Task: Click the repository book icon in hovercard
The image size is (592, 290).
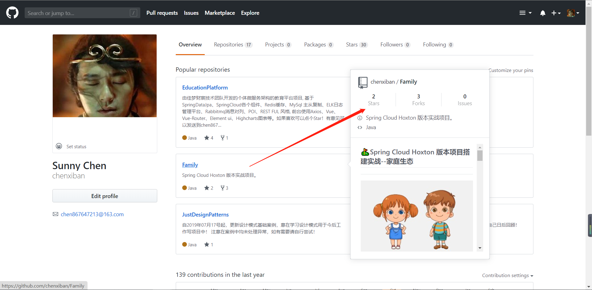Action: click(x=363, y=83)
